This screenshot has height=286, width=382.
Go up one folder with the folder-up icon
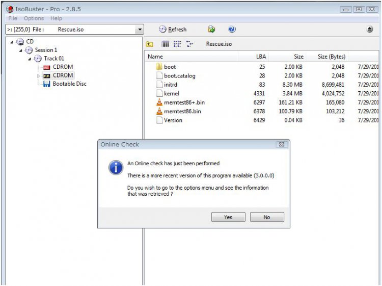click(149, 44)
